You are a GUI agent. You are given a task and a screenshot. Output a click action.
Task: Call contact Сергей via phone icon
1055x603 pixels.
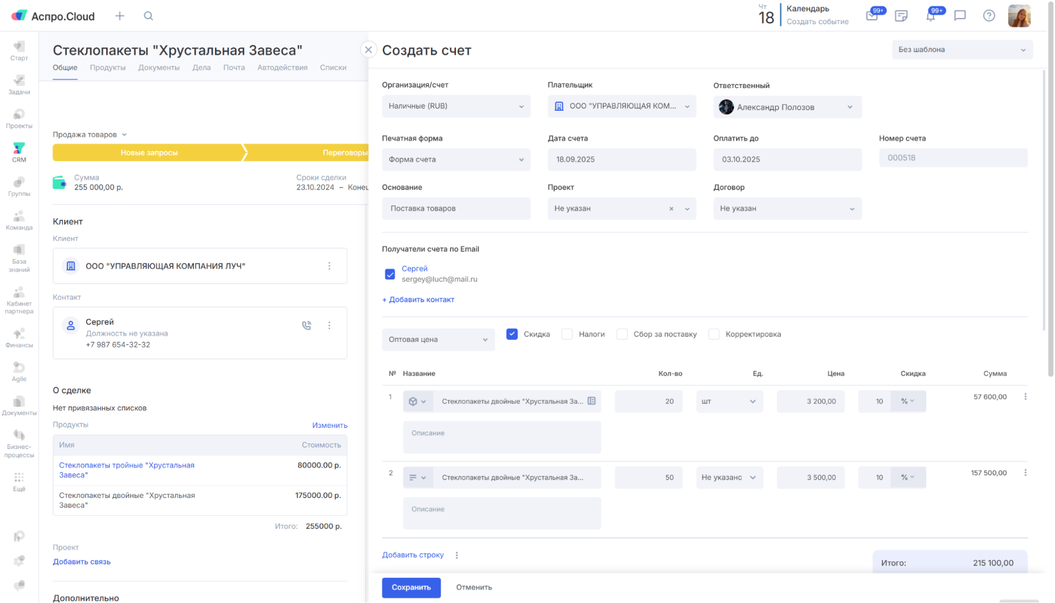307,326
